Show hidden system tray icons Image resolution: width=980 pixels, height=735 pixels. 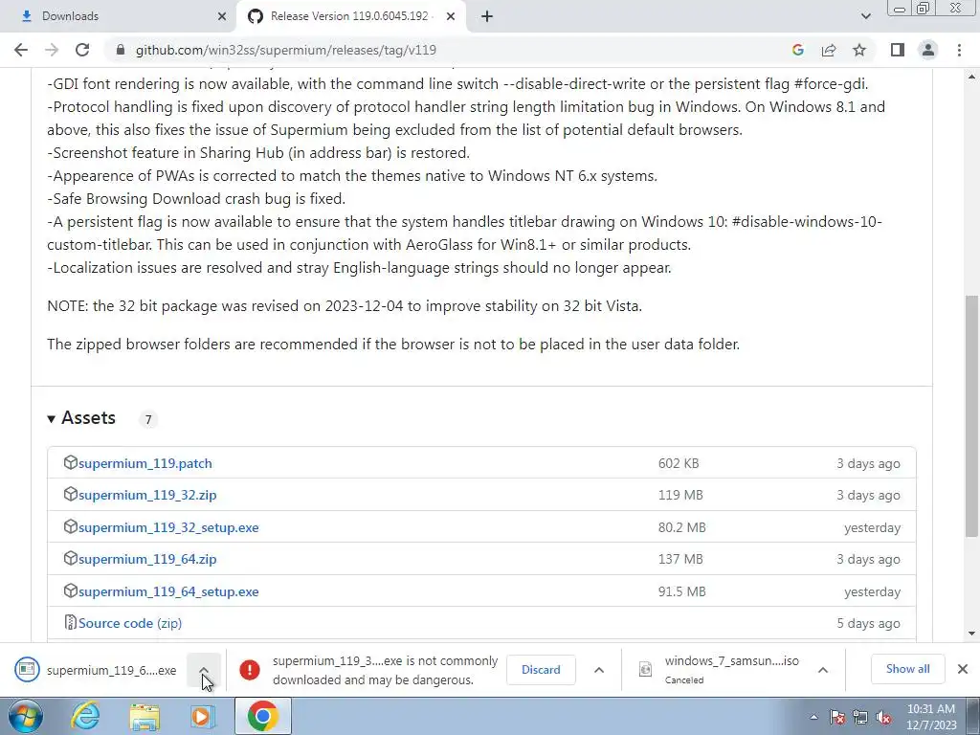click(x=813, y=718)
